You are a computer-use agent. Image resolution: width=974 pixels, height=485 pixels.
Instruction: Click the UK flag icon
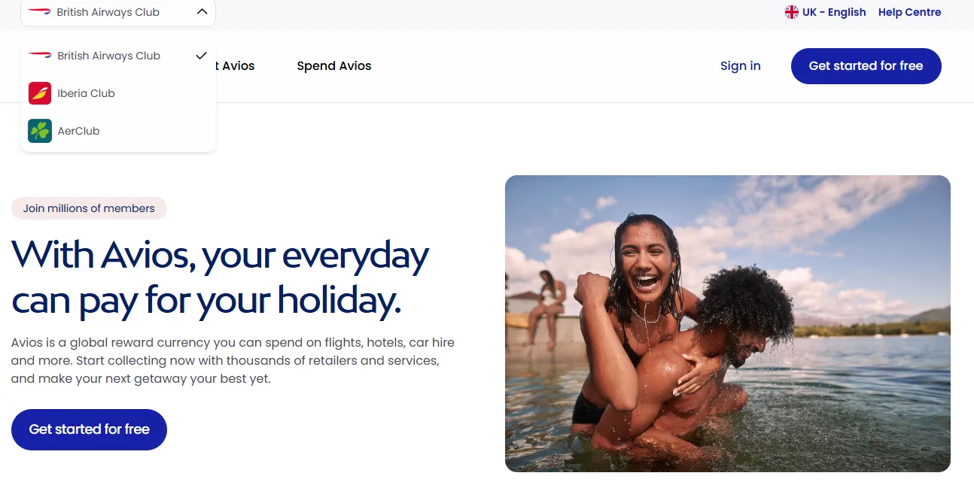791,12
